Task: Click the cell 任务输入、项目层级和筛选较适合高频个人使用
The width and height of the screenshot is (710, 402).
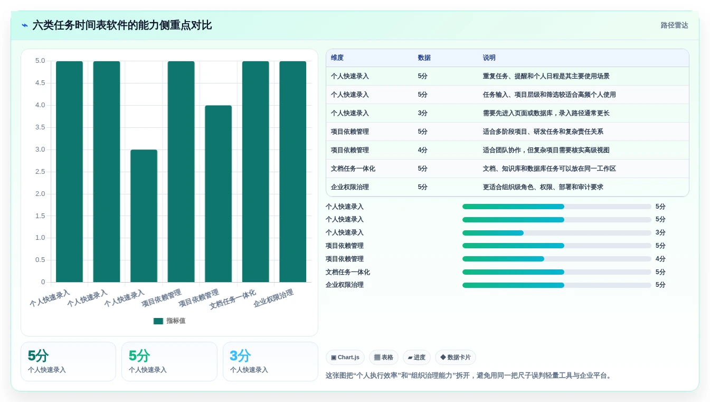Action: [x=549, y=95]
